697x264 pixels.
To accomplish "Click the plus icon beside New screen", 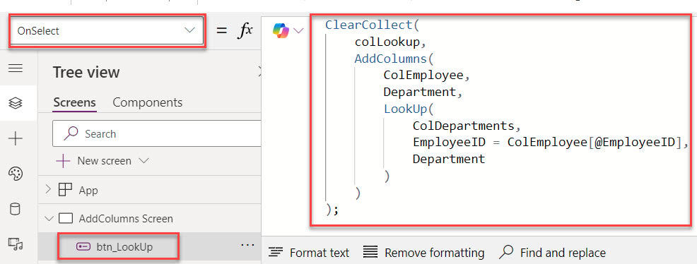I will click(64, 161).
